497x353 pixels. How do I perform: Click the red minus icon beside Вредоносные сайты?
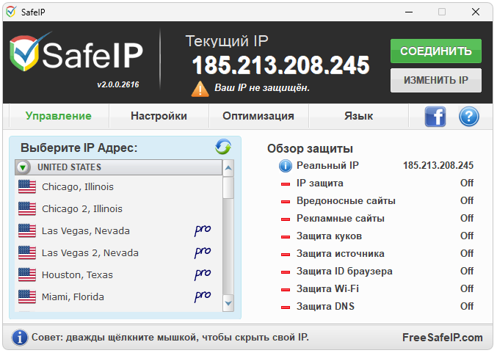click(x=286, y=202)
